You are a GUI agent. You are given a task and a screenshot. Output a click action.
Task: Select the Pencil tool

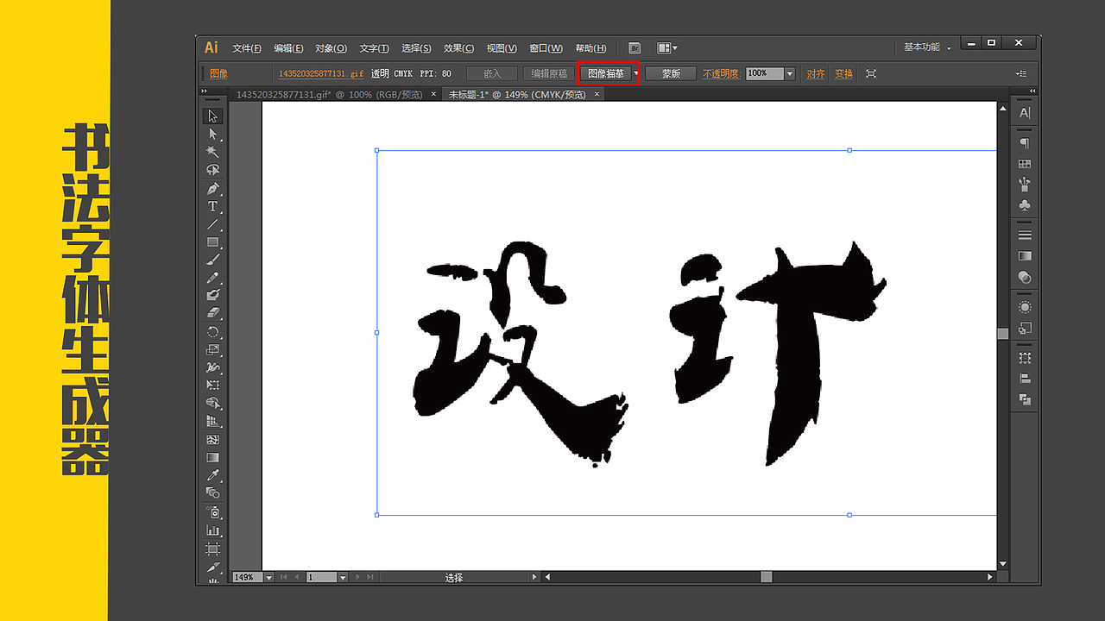[213, 278]
